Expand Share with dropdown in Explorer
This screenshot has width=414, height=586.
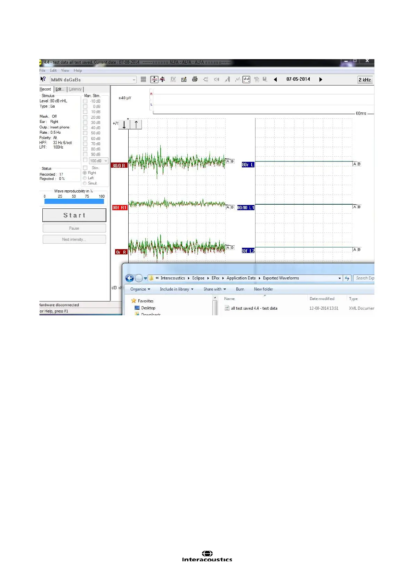[215, 289]
